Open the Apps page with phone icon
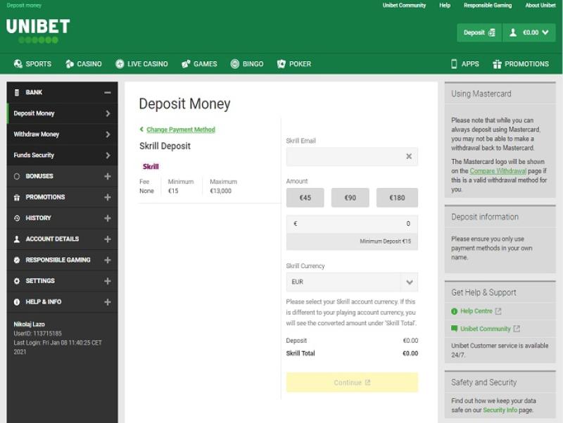The image size is (563, 423). pyautogui.click(x=464, y=64)
